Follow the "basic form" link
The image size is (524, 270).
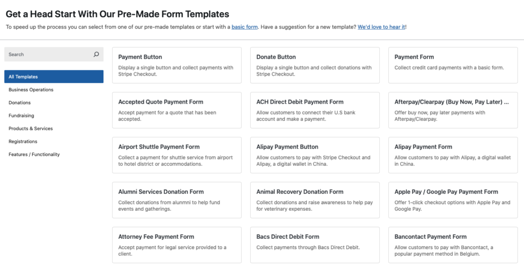coord(245,27)
